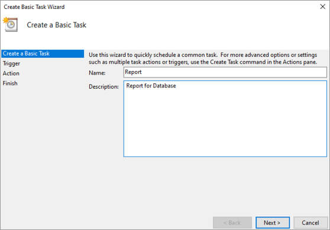Click the wizard instruction paragraph text
330x230 pixels.
[x=203, y=59]
